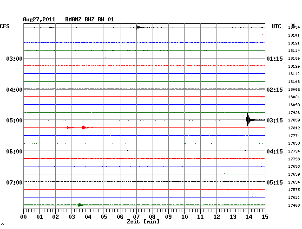Viewport: 302px width, 229px height.
Task: Select the DC value 17842
Action: pos(294,128)
